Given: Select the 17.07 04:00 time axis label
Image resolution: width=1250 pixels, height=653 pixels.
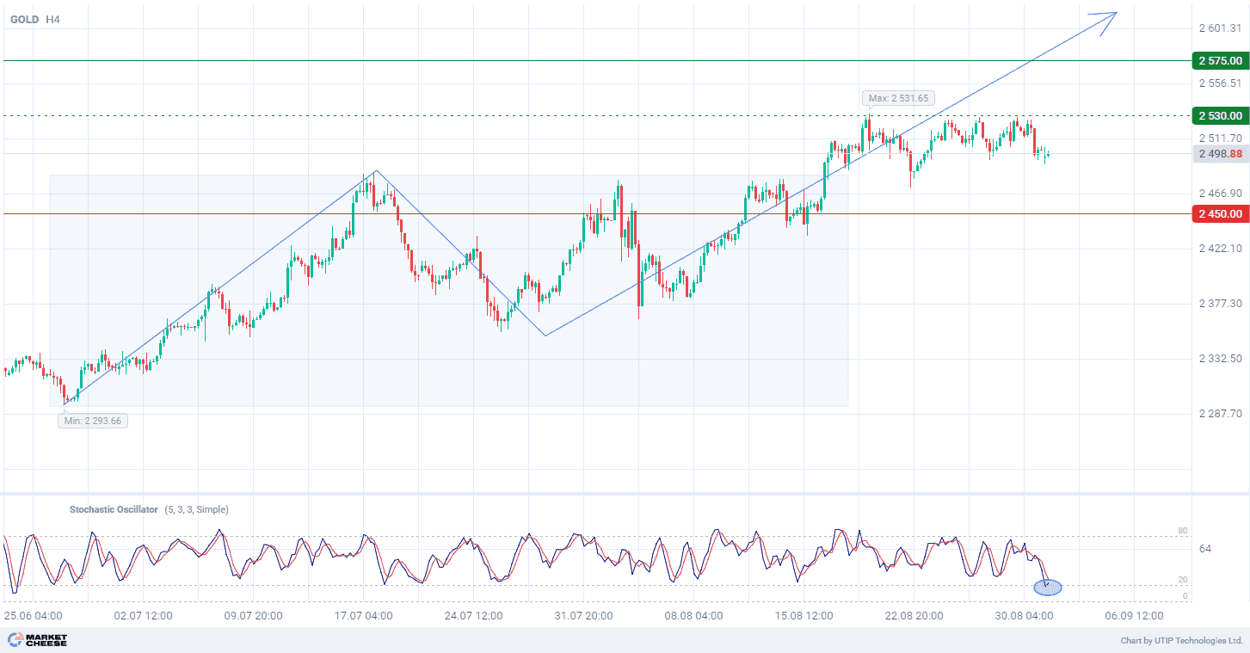Looking at the screenshot, I should pyautogui.click(x=363, y=616).
